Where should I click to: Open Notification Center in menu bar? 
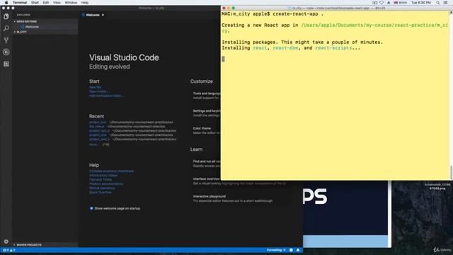click(446, 3)
